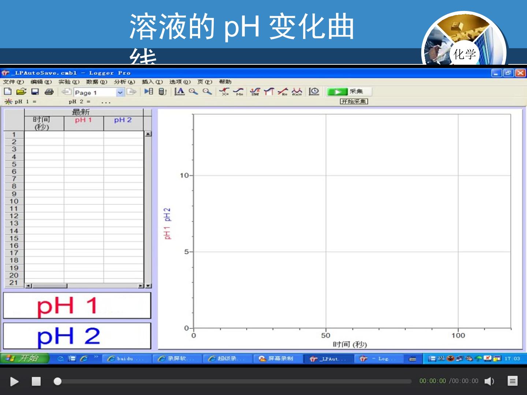Open the Page 1 dropdown arrow
The width and height of the screenshot is (527, 395).
point(120,93)
